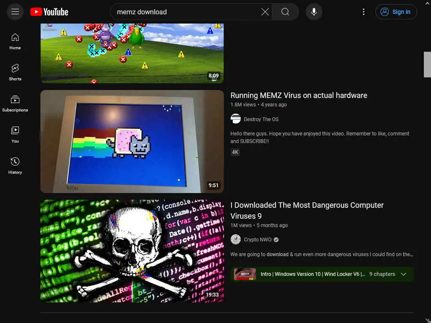The height and width of the screenshot is (323, 431).
Task: Open the 8:09 Windows XP virus thumbnail
Action: pyautogui.click(x=132, y=53)
